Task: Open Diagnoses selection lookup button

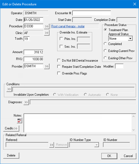Action: [x=26, y=102]
